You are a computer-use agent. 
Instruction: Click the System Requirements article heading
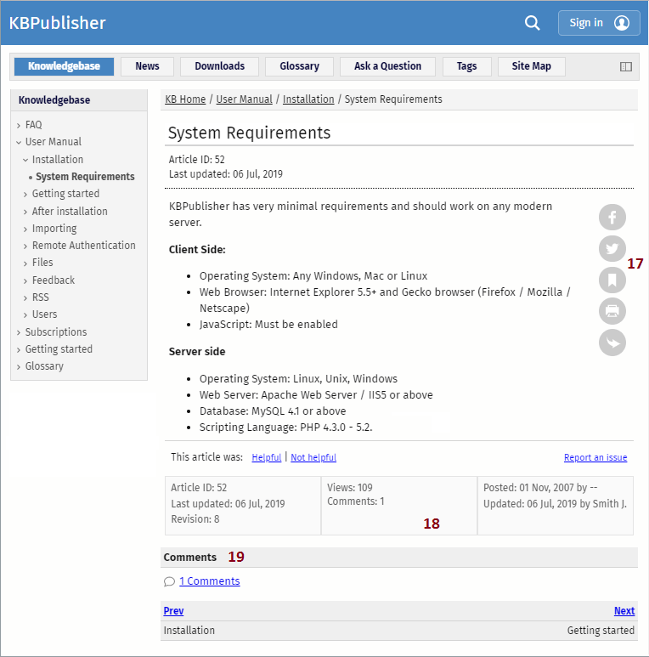pyautogui.click(x=249, y=133)
